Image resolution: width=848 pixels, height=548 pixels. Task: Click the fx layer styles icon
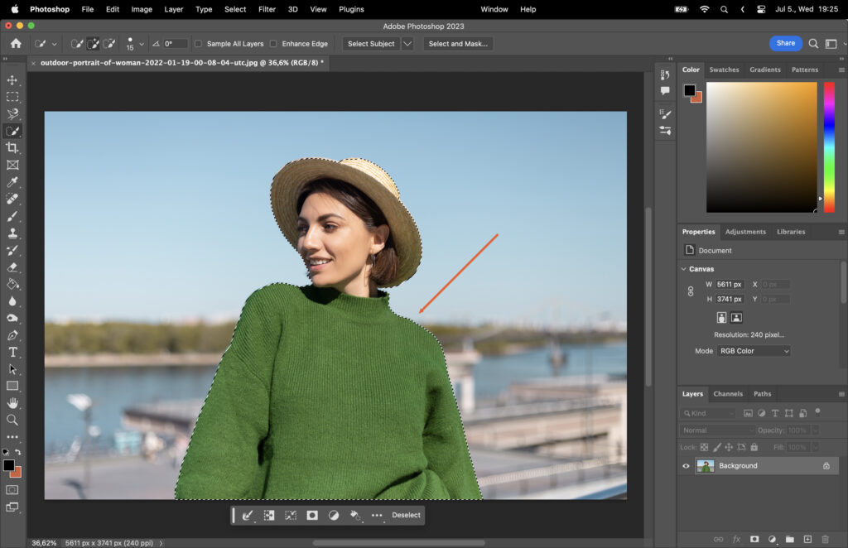[x=736, y=538]
